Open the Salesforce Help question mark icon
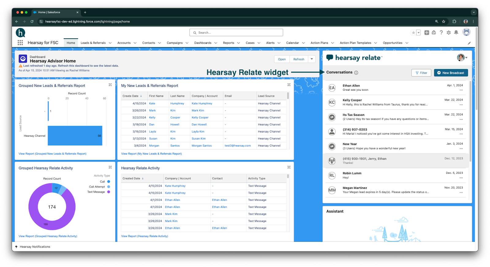Image resolution: width=490 pixels, height=267 pixels. [441, 32]
